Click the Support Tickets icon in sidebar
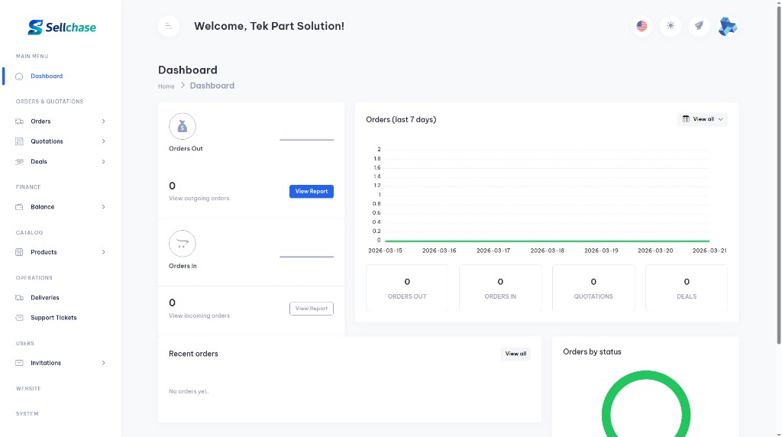 pyautogui.click(x=19, y=318)
